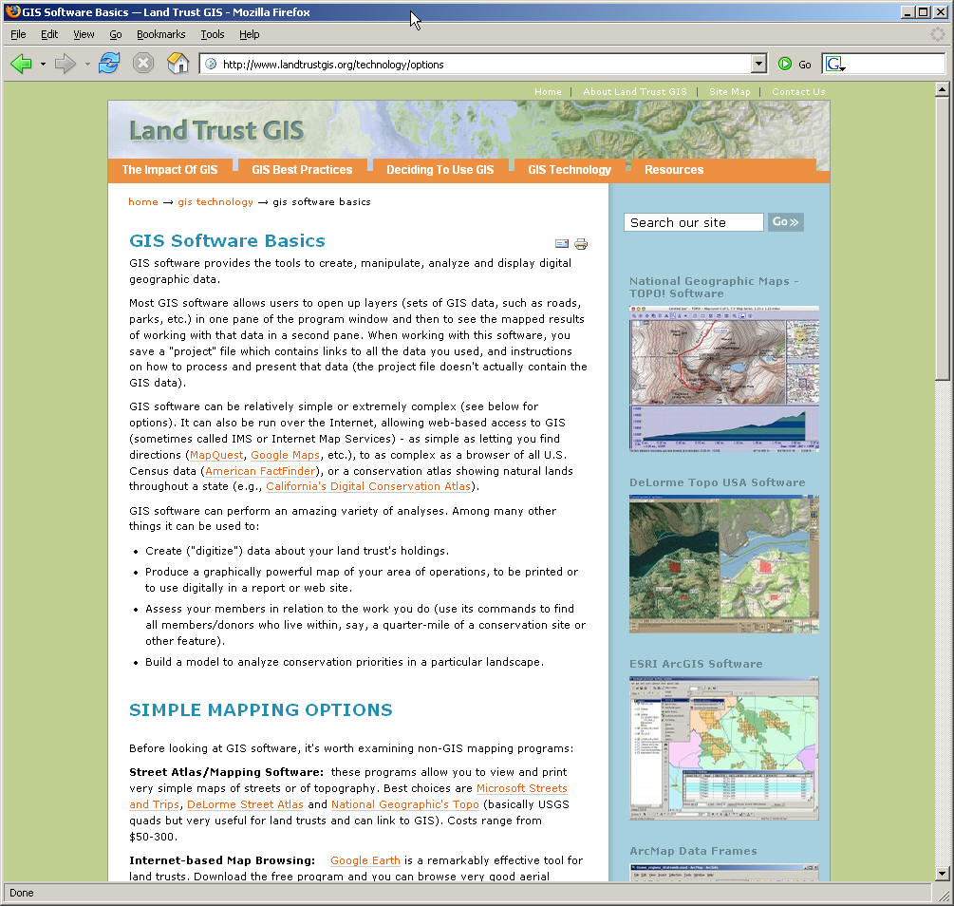Open the ESRI ArcGIS Software screenshot thumbnail
This screenshot has width=954, height=906.
pyautogui.click(x=724, y=748)
